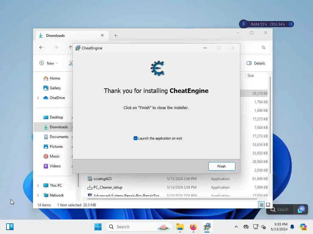Open the AI chat widget icon

(x=301, y=209)
